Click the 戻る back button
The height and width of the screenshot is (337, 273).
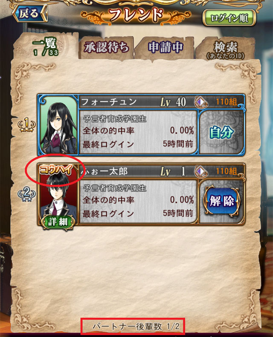[x=30, y=14]
